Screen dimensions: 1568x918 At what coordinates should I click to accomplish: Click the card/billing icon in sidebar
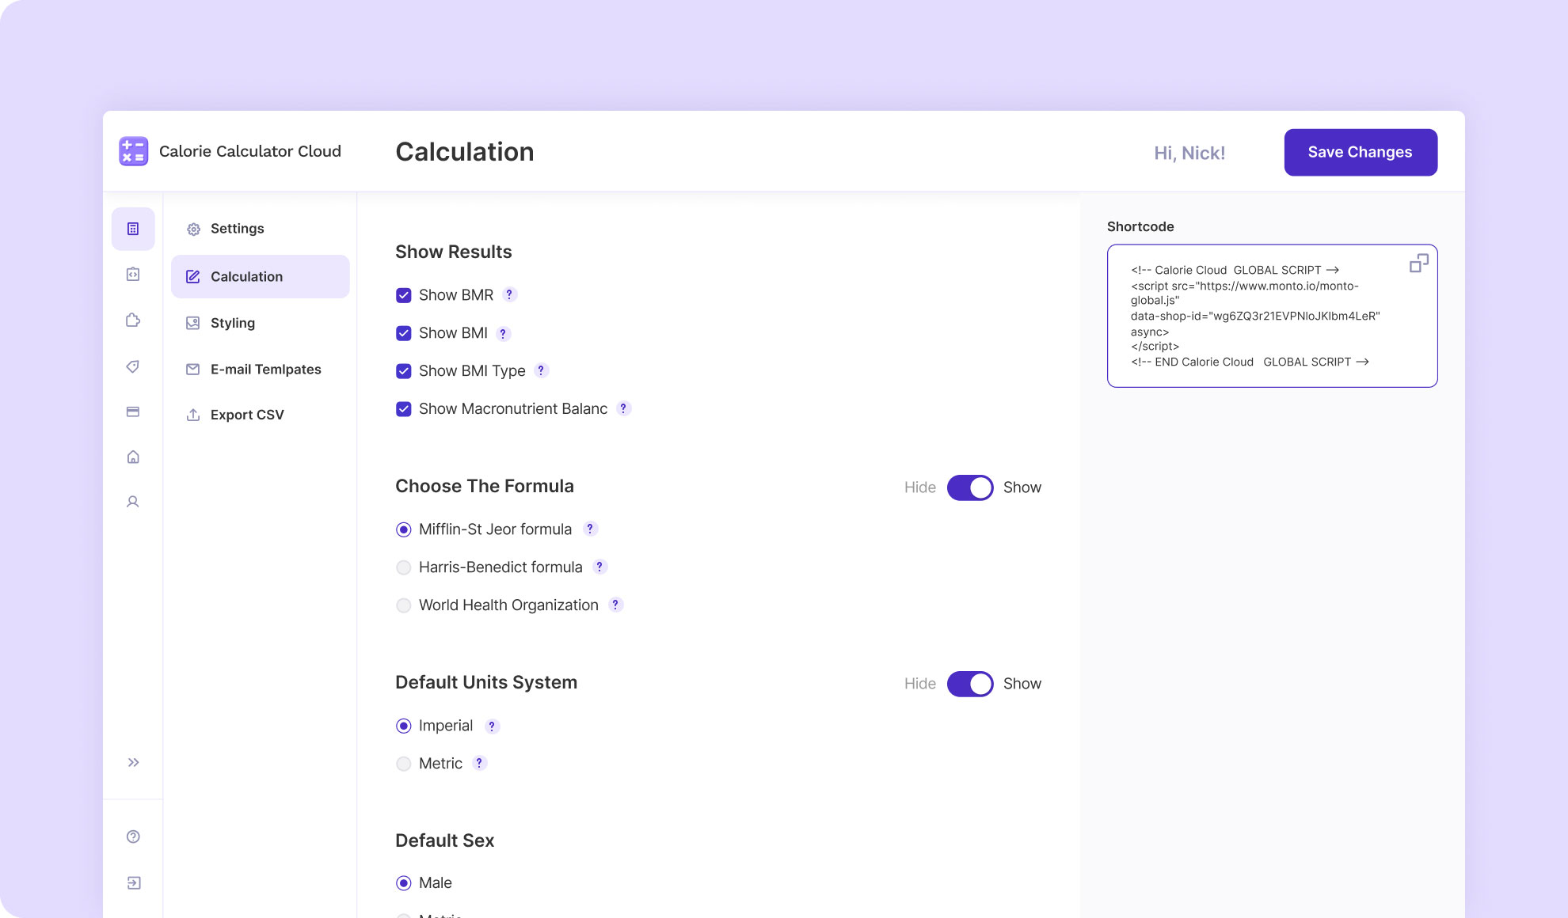pyautogui.click(x=133, y=411)
